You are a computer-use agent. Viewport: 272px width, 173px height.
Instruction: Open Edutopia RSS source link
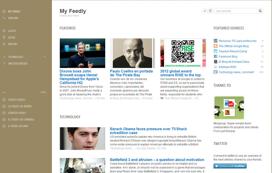point(227,67)
